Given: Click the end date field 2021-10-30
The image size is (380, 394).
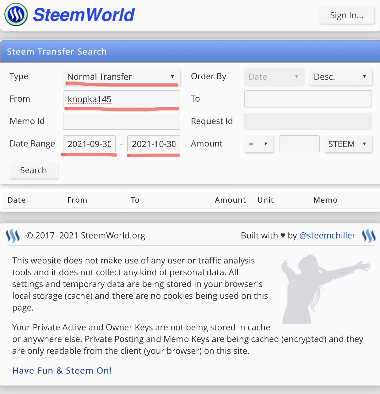Looking at the screenshot, I should click(154, 144).
